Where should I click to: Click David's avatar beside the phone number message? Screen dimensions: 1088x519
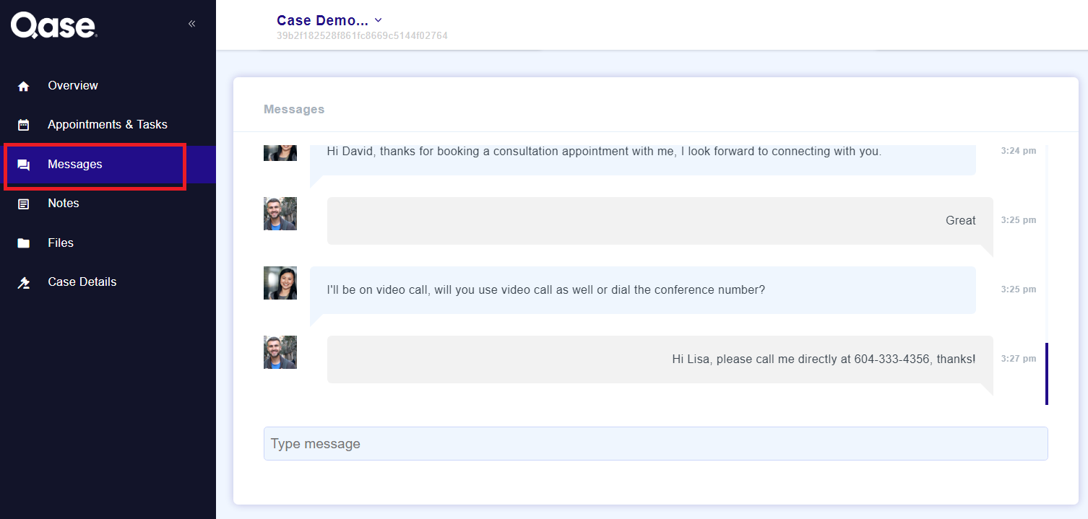click(x=280, y=352)
